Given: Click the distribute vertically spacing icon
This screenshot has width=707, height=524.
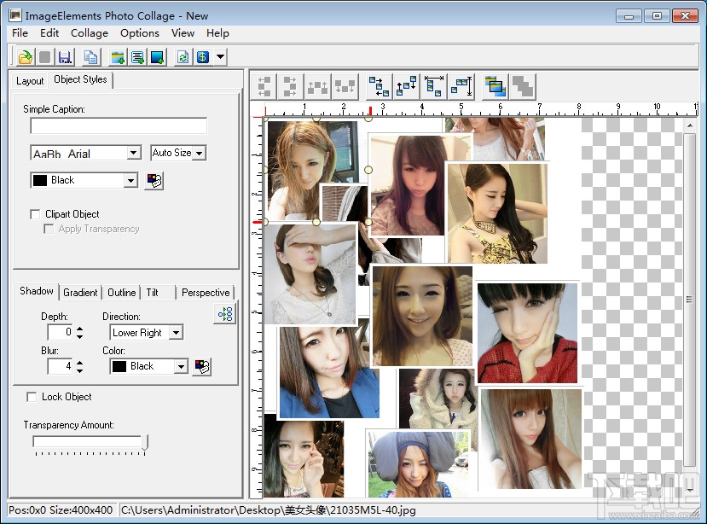Looking at the screenshot, I should point(379,86).
